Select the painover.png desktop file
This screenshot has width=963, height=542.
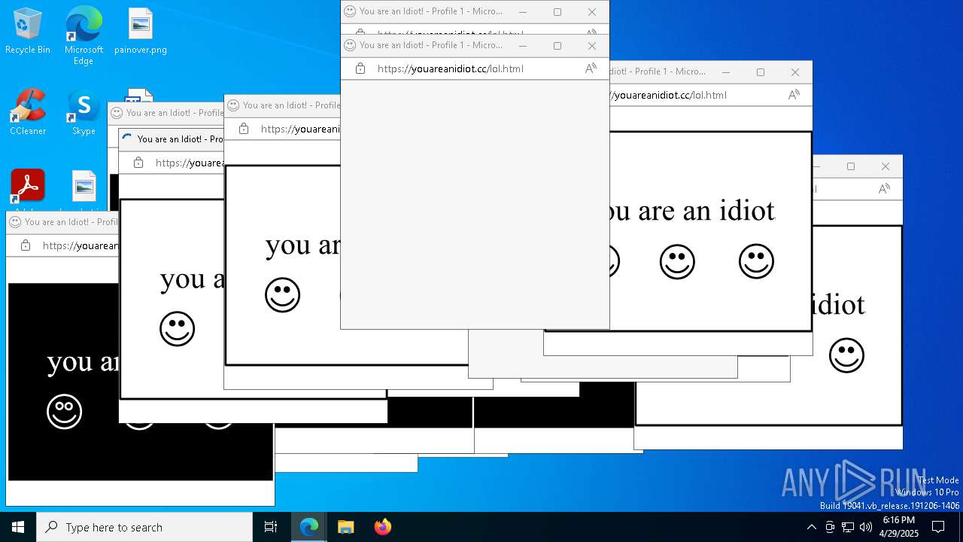point(141,31)
